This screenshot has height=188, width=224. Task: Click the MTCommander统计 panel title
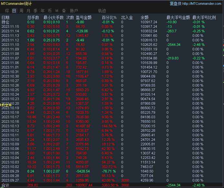pos(16,4)
